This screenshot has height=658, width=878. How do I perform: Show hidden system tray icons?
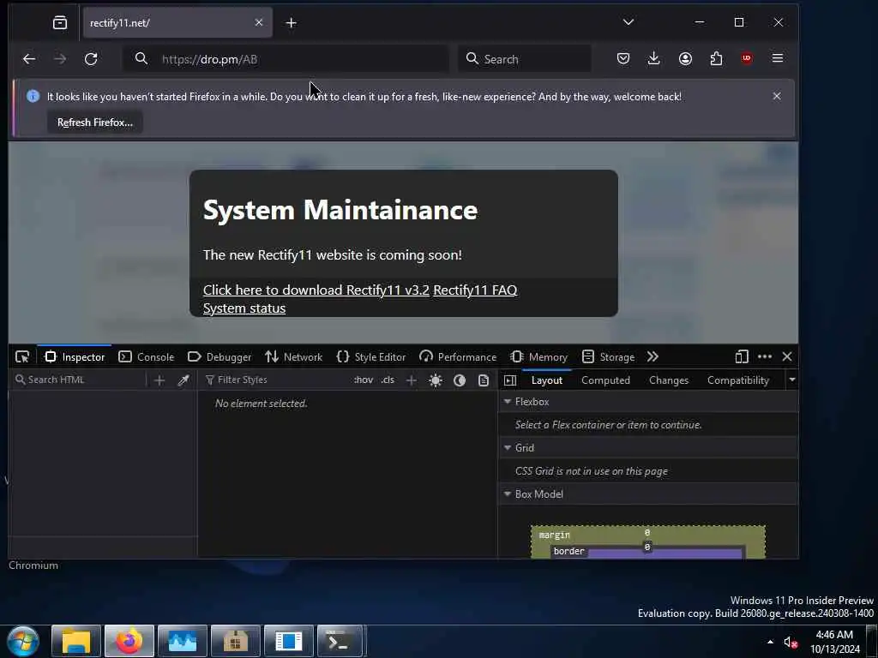point(771,642)
